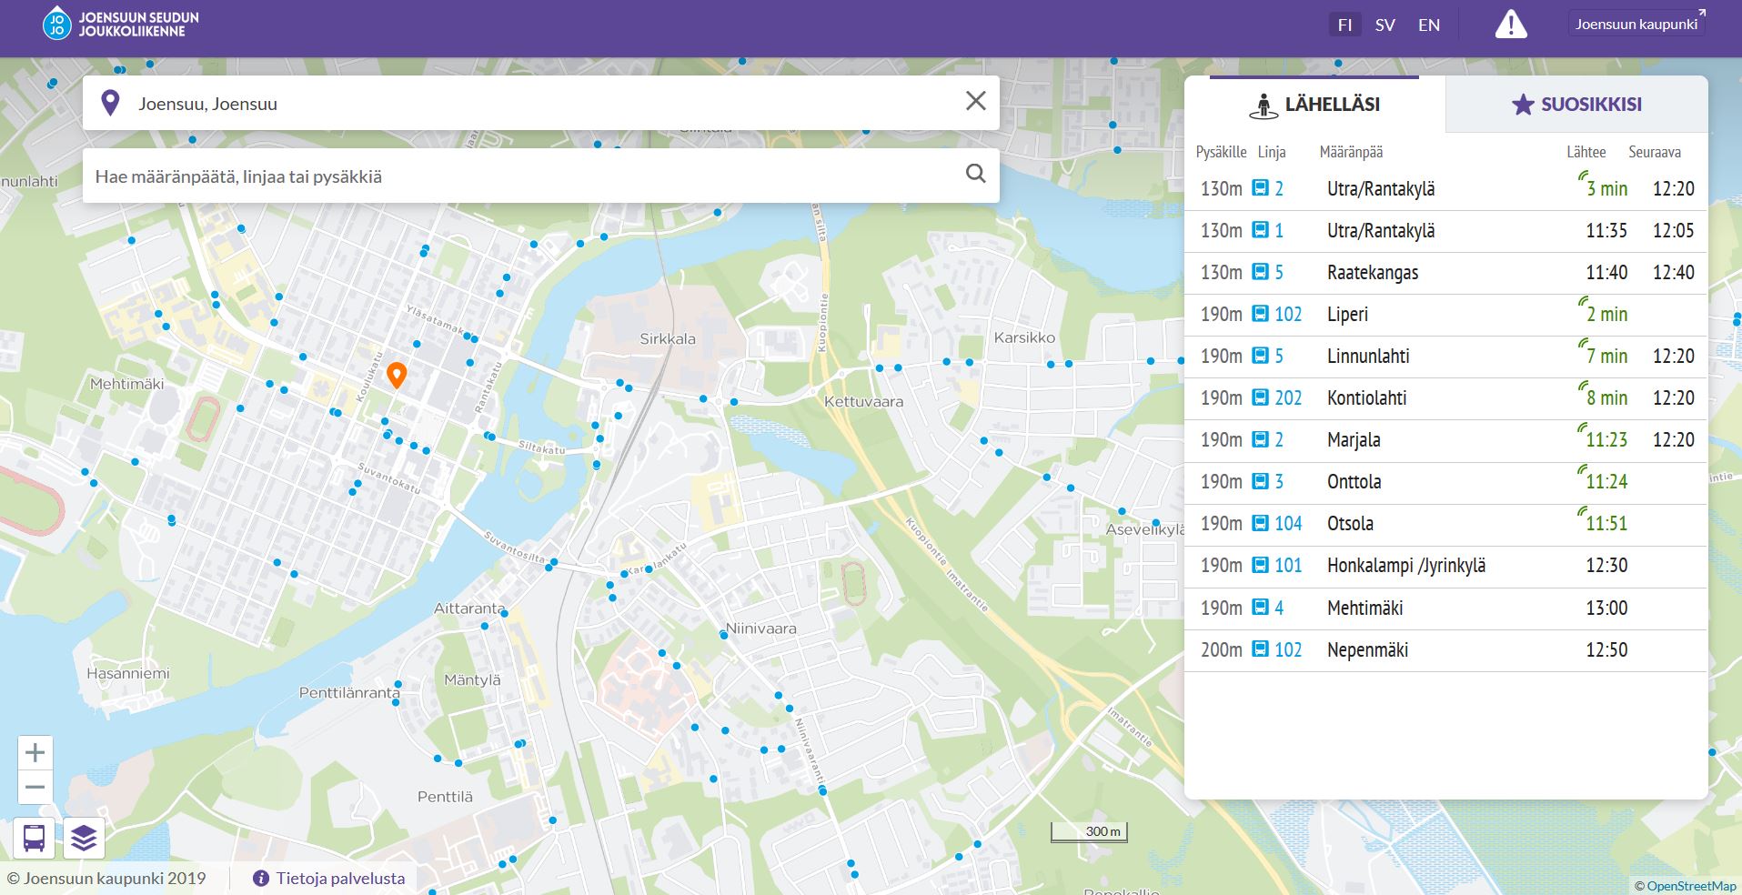
Task: Click the magnifier search icon
Action: 975,174
